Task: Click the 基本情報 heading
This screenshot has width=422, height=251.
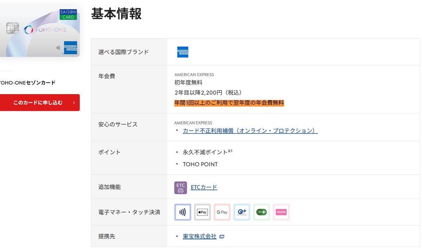Action: 116,14
